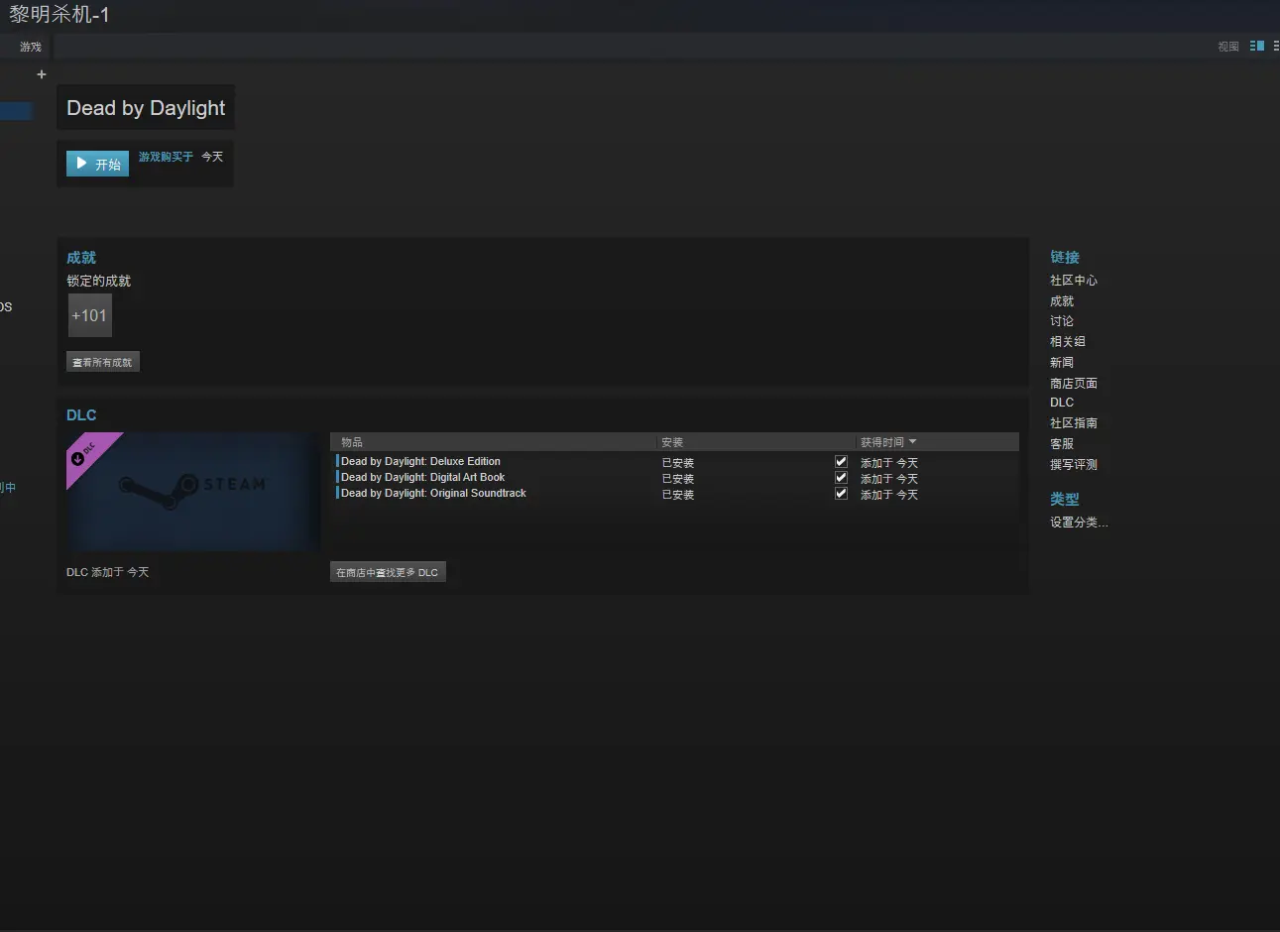
Task: Open 相关组 link
Action: tap(1068, 341)
